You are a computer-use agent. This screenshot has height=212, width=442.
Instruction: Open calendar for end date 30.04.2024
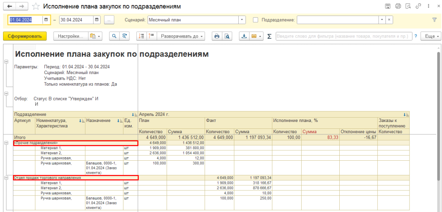[96, 20]
